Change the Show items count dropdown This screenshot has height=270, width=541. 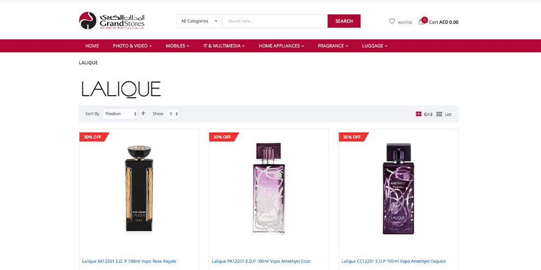coord(173,114)
